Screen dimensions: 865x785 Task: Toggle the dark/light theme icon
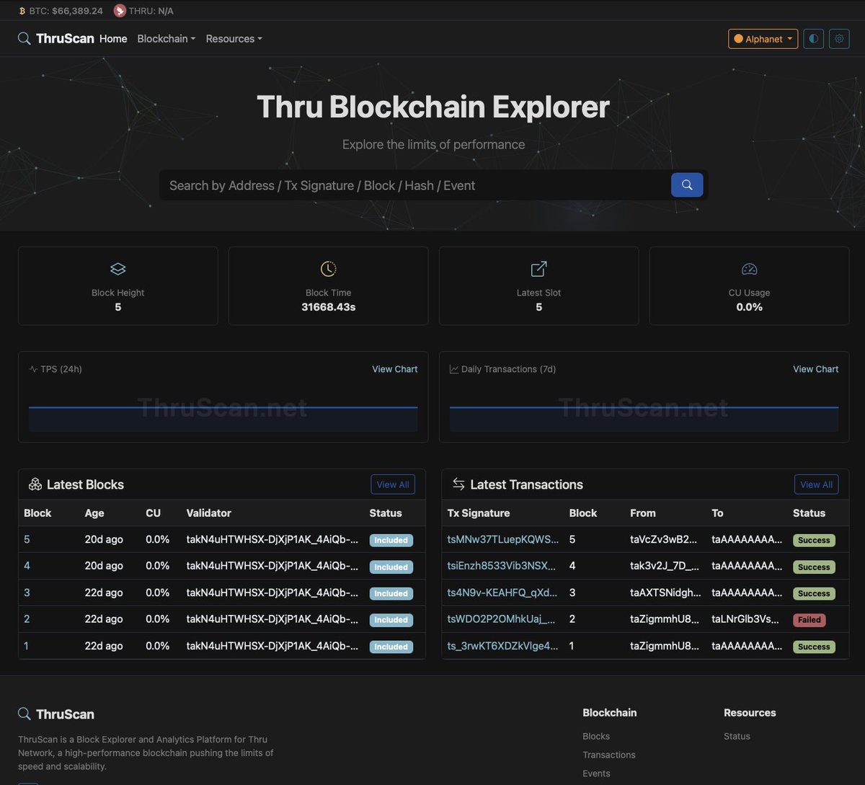pos(814,38)
